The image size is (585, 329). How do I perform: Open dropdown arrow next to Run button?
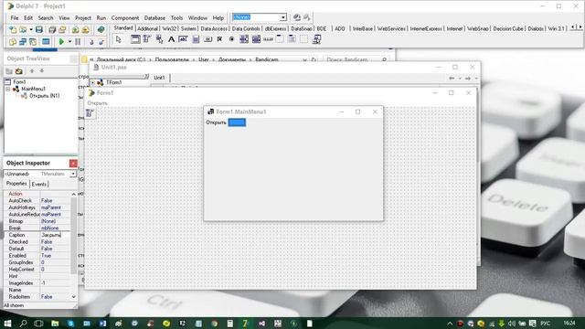69,42
